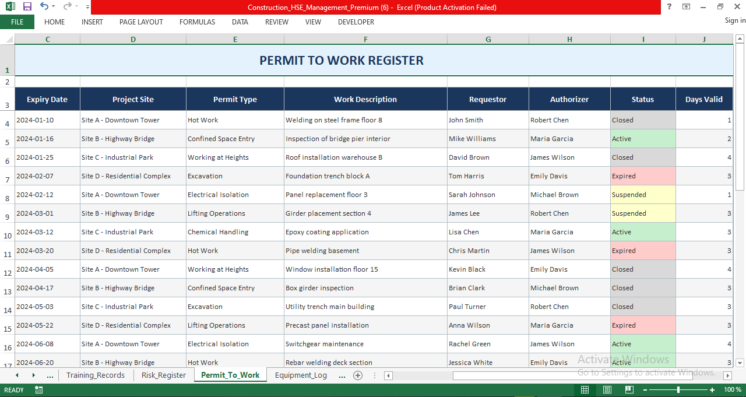Click the Sign in link
Screen dimensions: 746x397
pyautogui.click(x=735, y=20)
